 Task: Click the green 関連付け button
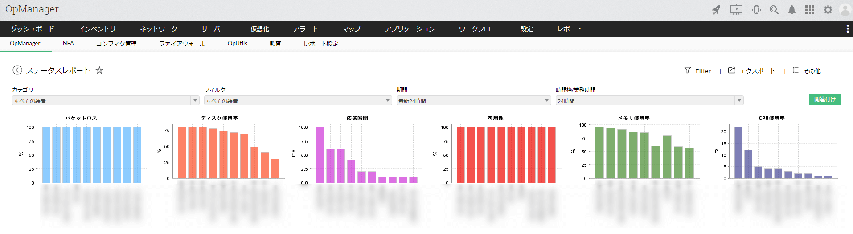point(824,99)
